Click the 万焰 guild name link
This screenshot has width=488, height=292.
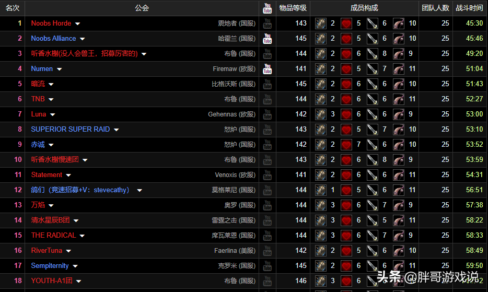pos(38,205)
